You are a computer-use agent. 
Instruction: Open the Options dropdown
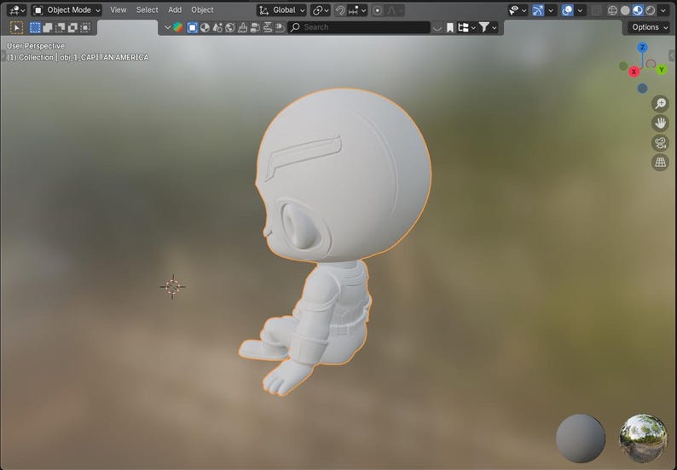tap(649, 27)
